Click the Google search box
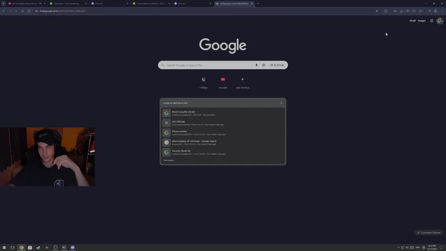The height and width of the screenshot is (251, 446). click(223, 65)
